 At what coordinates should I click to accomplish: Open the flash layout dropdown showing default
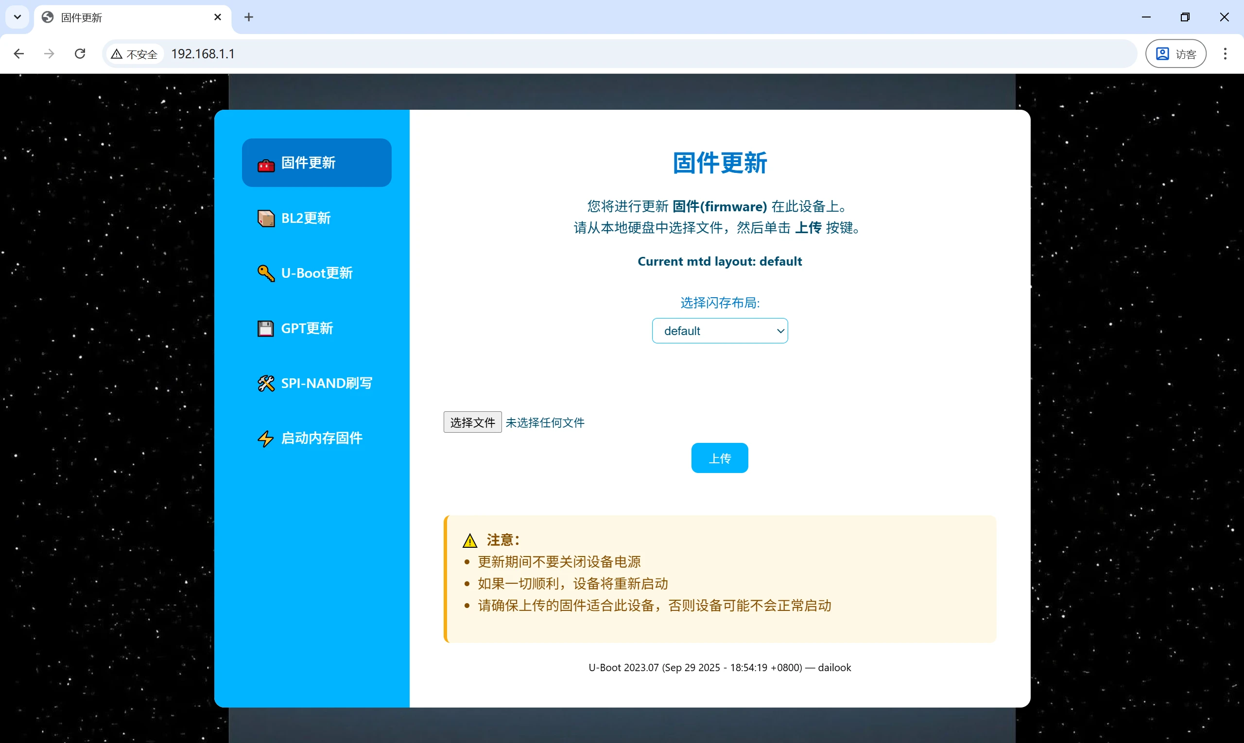click(x=719, y=331)
